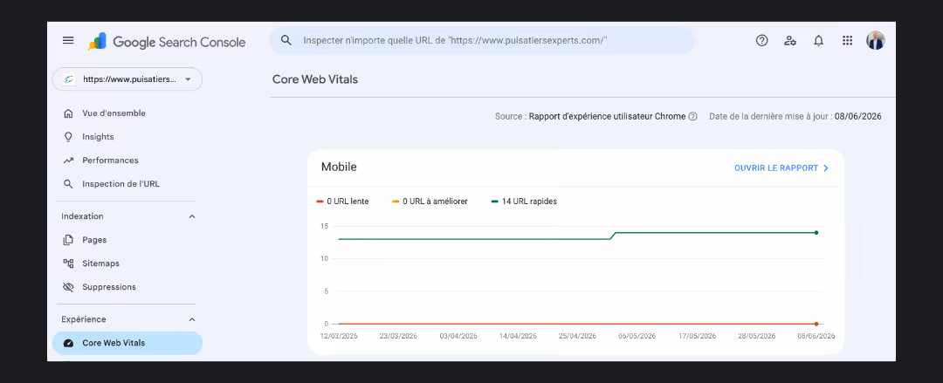943x383 pixels.
Task: Toggle the 0 URL à améliorer legend
Action: point(430,202)
